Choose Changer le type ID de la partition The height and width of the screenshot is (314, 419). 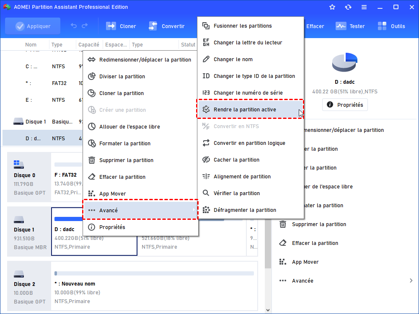(251, 76)
